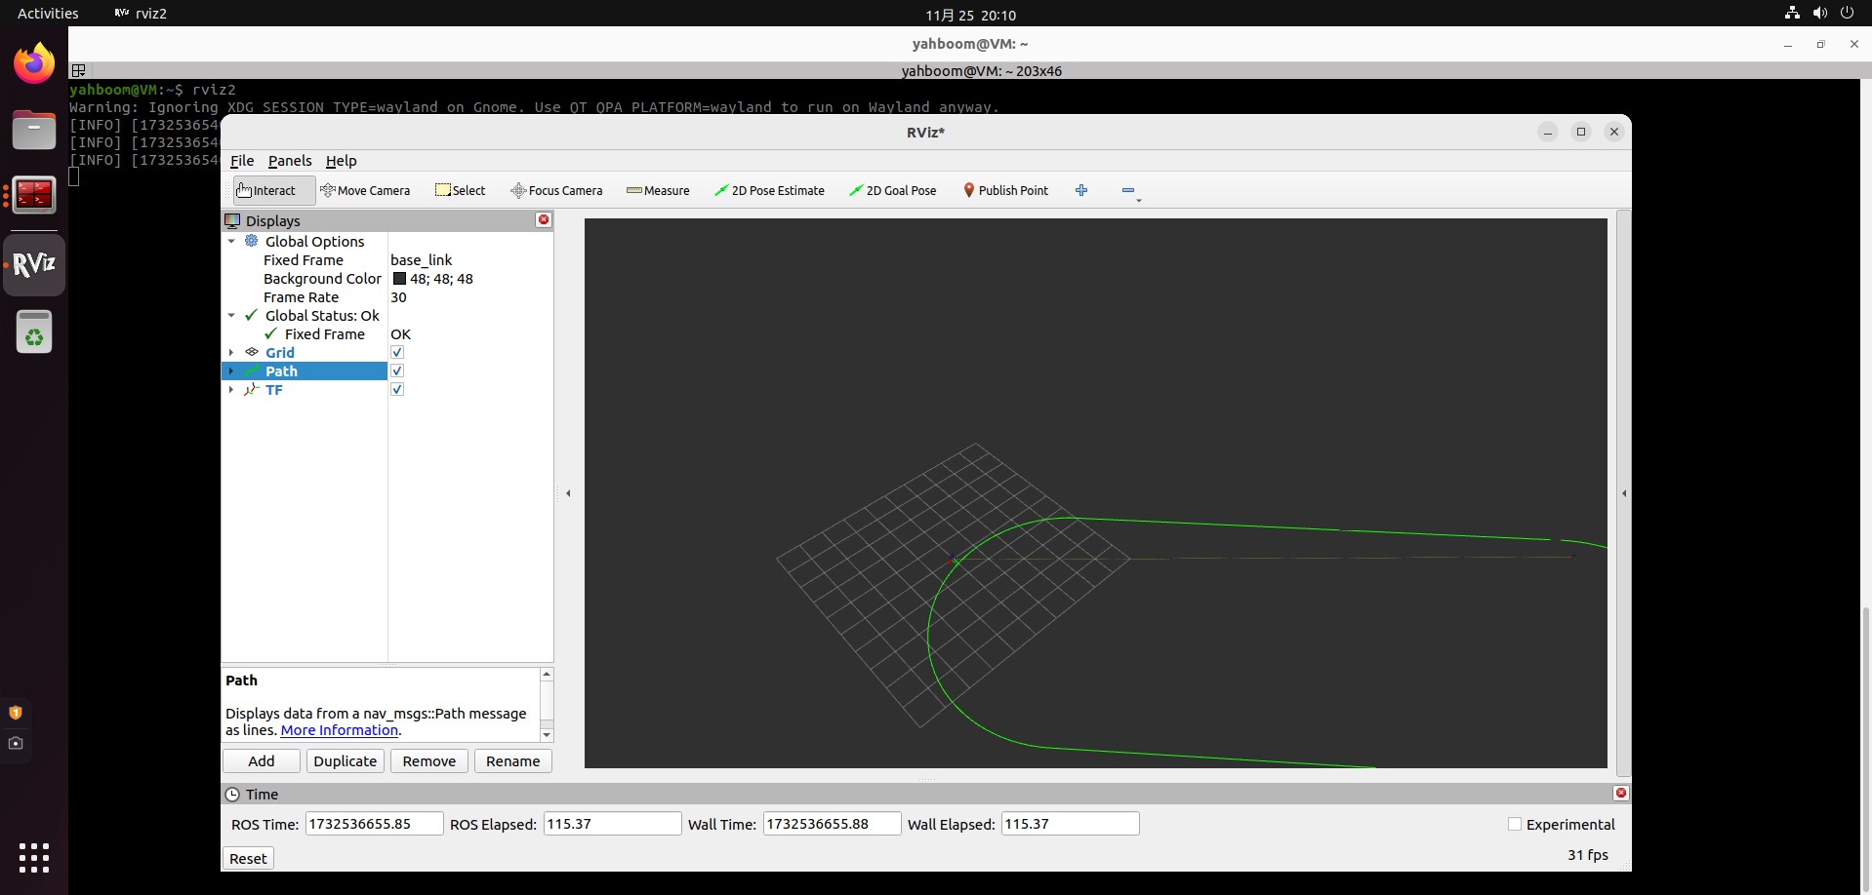Expand the Path display node
1872x895 pixels.
click(x=231, y=371)
